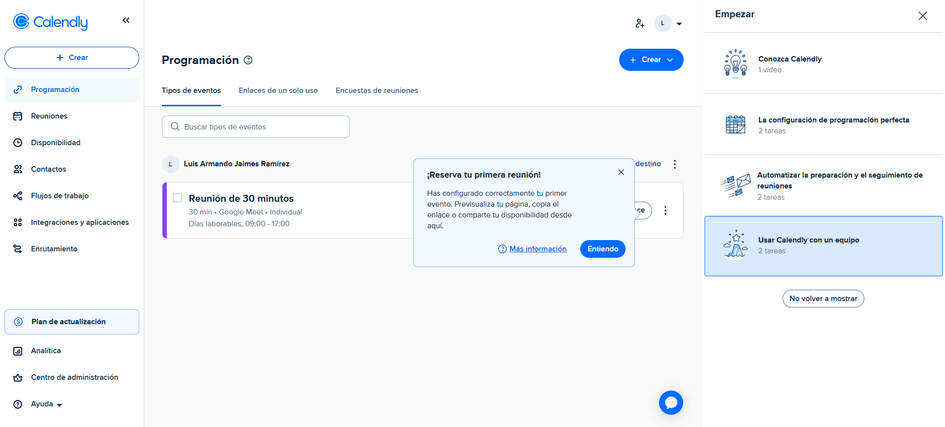Open the account dropdown arrow
This screenshot has width=945, height=427.
click(679, 24)
